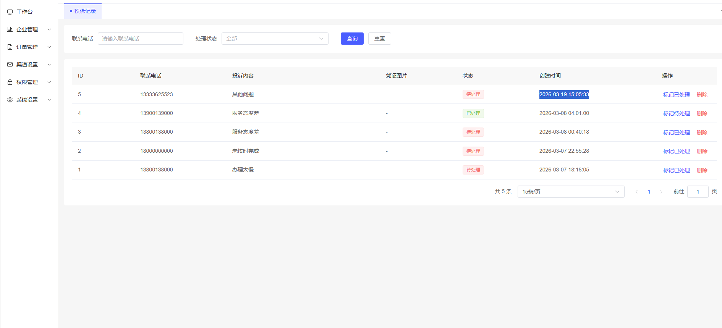Click the 企业管理 building icon
The height and width of the screenshot is (328, 722).
tap(10, 29)
